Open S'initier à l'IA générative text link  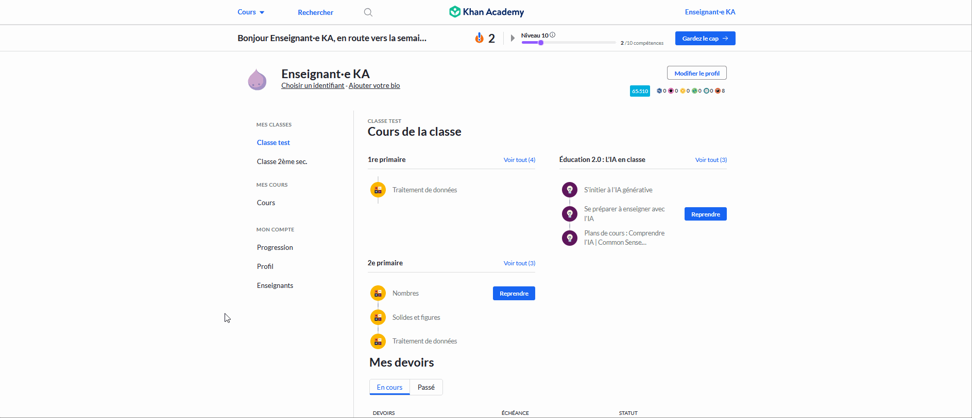point(618,190)
